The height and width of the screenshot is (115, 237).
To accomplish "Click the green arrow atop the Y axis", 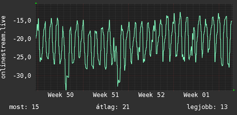I will click(x=36, y=3).
